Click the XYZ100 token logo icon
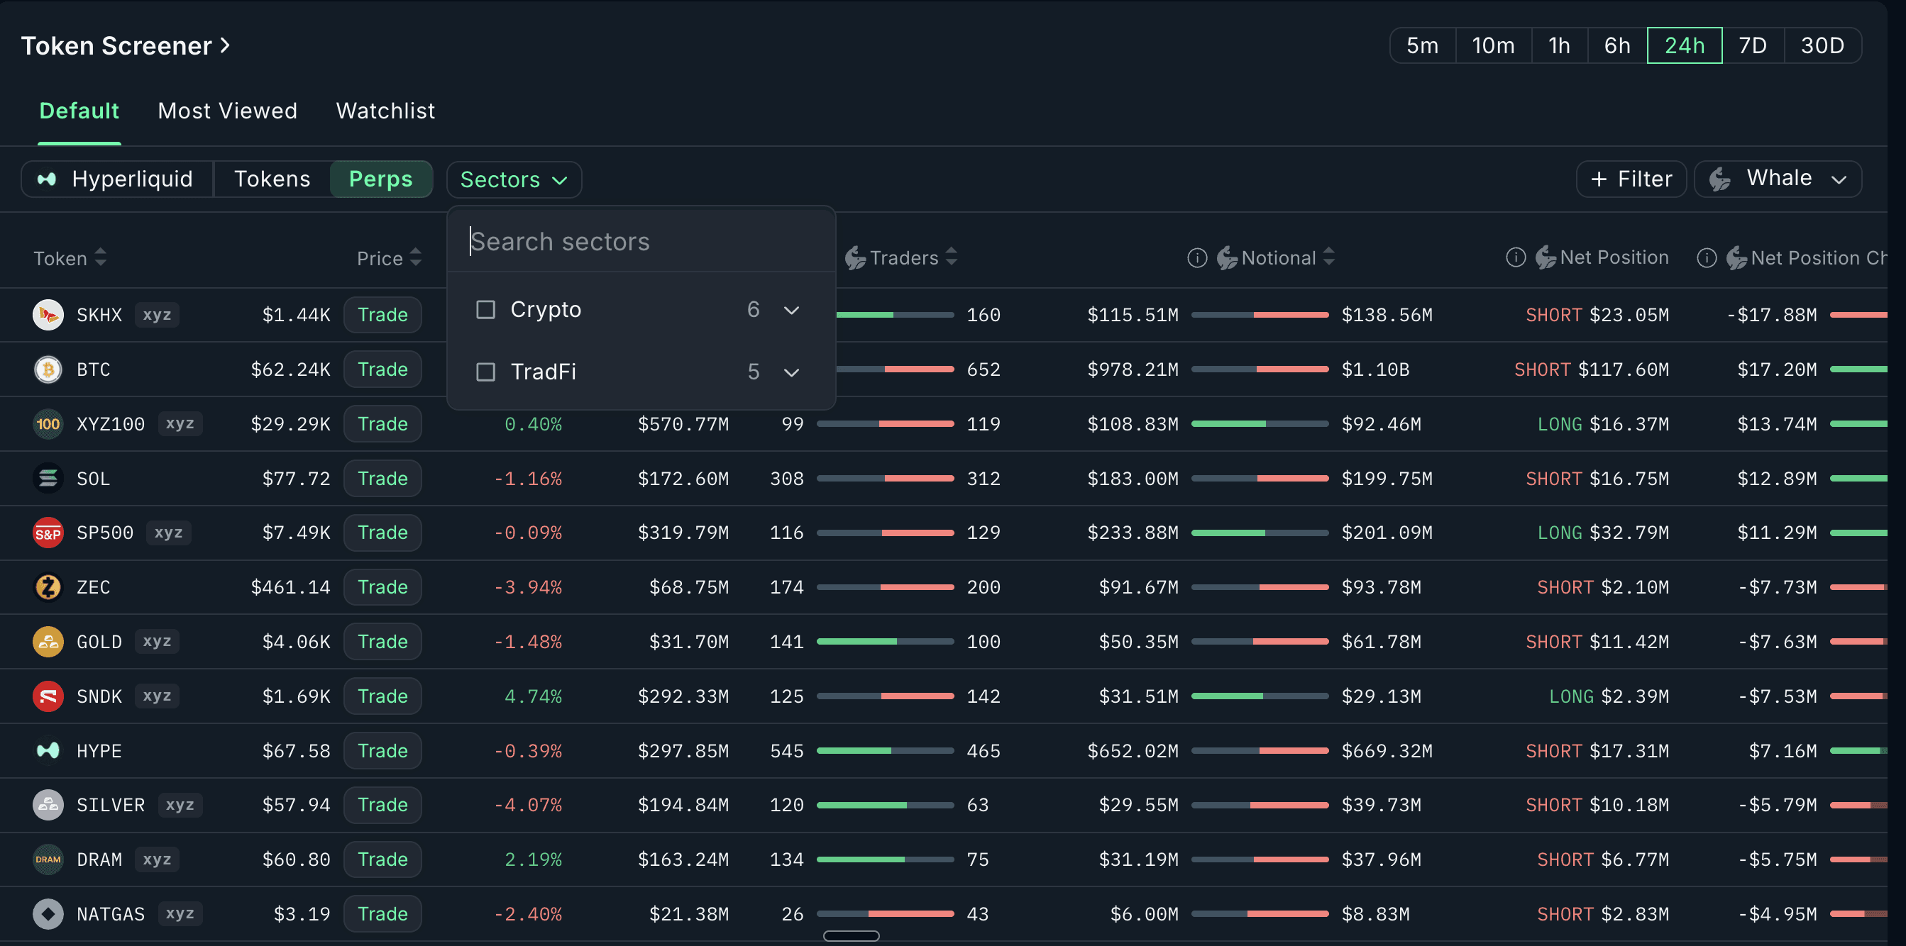 tap(48, 424)
